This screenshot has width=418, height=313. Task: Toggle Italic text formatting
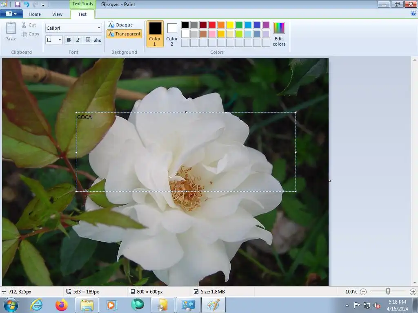(78, 40)
